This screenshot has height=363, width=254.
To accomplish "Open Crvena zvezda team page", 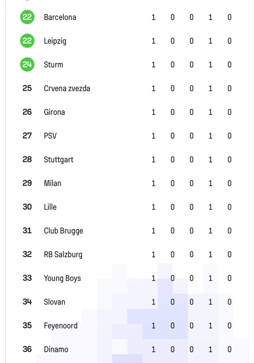I will point(67,88).
